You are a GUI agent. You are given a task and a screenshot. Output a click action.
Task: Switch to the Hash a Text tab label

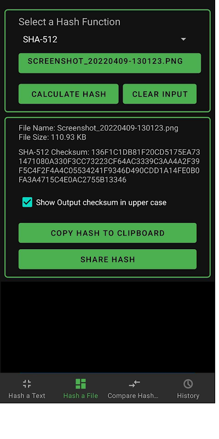tap(27, 396)
